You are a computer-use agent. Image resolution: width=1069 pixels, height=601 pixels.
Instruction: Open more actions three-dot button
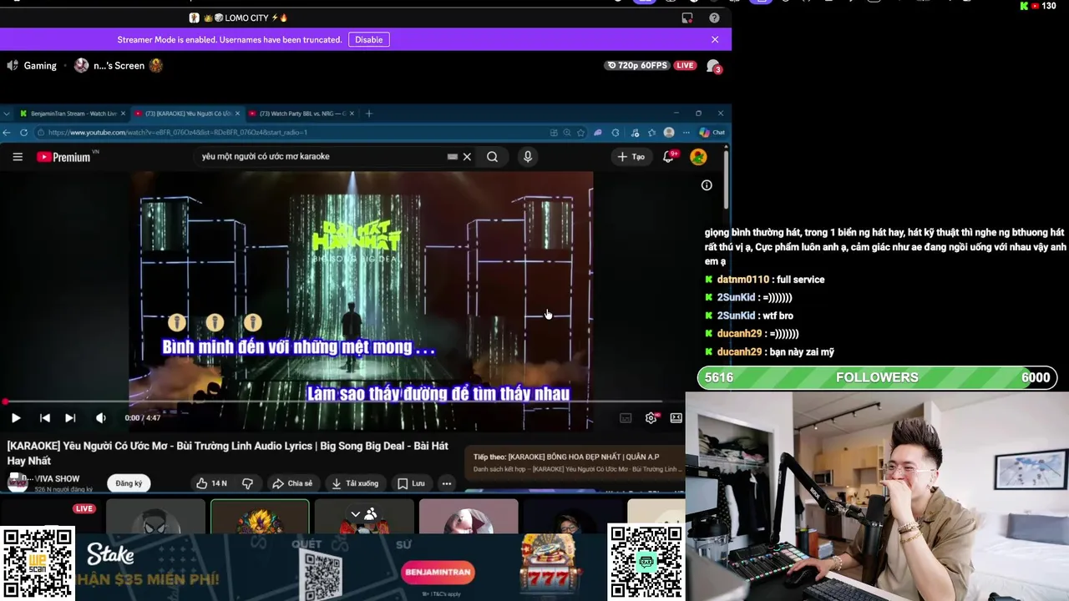[x=447, y=483]
